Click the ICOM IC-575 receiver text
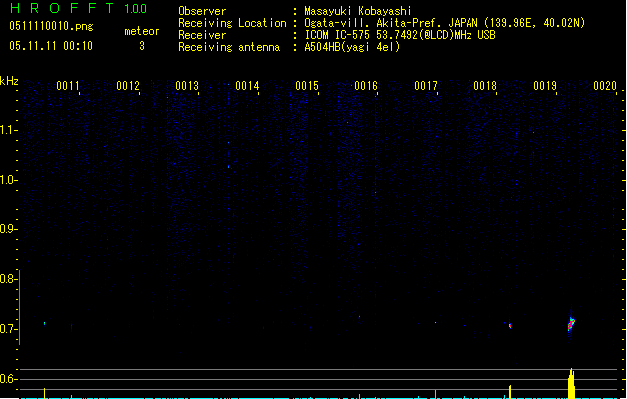Viewport: 627px width, 399px height. click(x=400, y=35)
